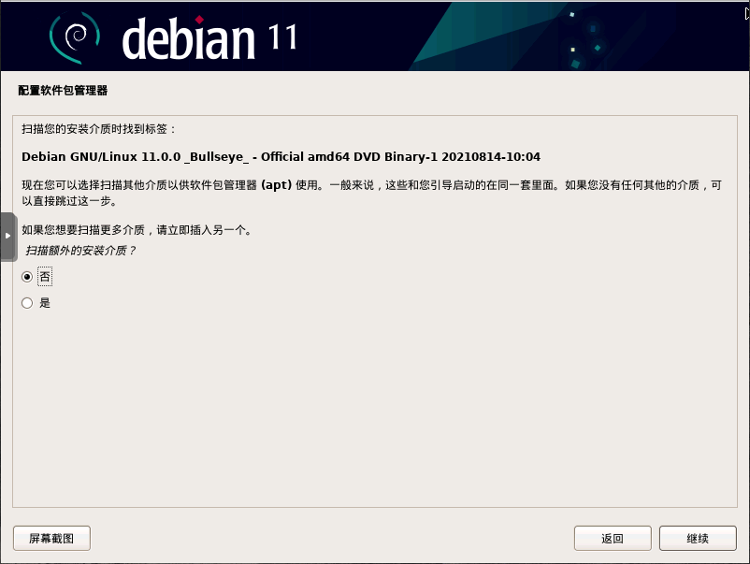This screenshot has width=750, height=564.
Task: Take a screenshot with 屏幕截图 button
Action: click(x=51, y=538)
